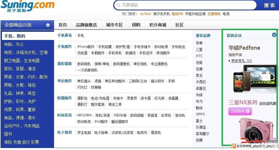Viewport: 279px width, 150px height.
Task: Click the search magnifier icon
Action: click(118, 5)
